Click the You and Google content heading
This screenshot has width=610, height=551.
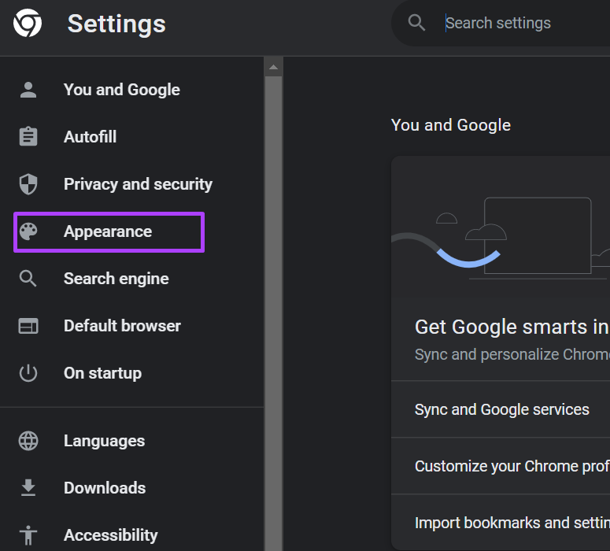[450, 125]
